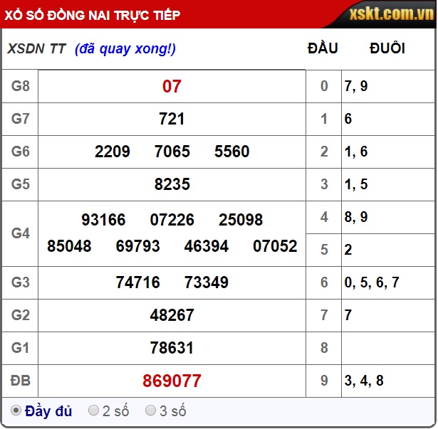Select the "3 số" radio option

tap(150, 411)
